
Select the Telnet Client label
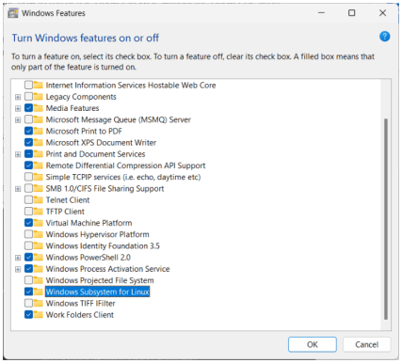[68, 200]
